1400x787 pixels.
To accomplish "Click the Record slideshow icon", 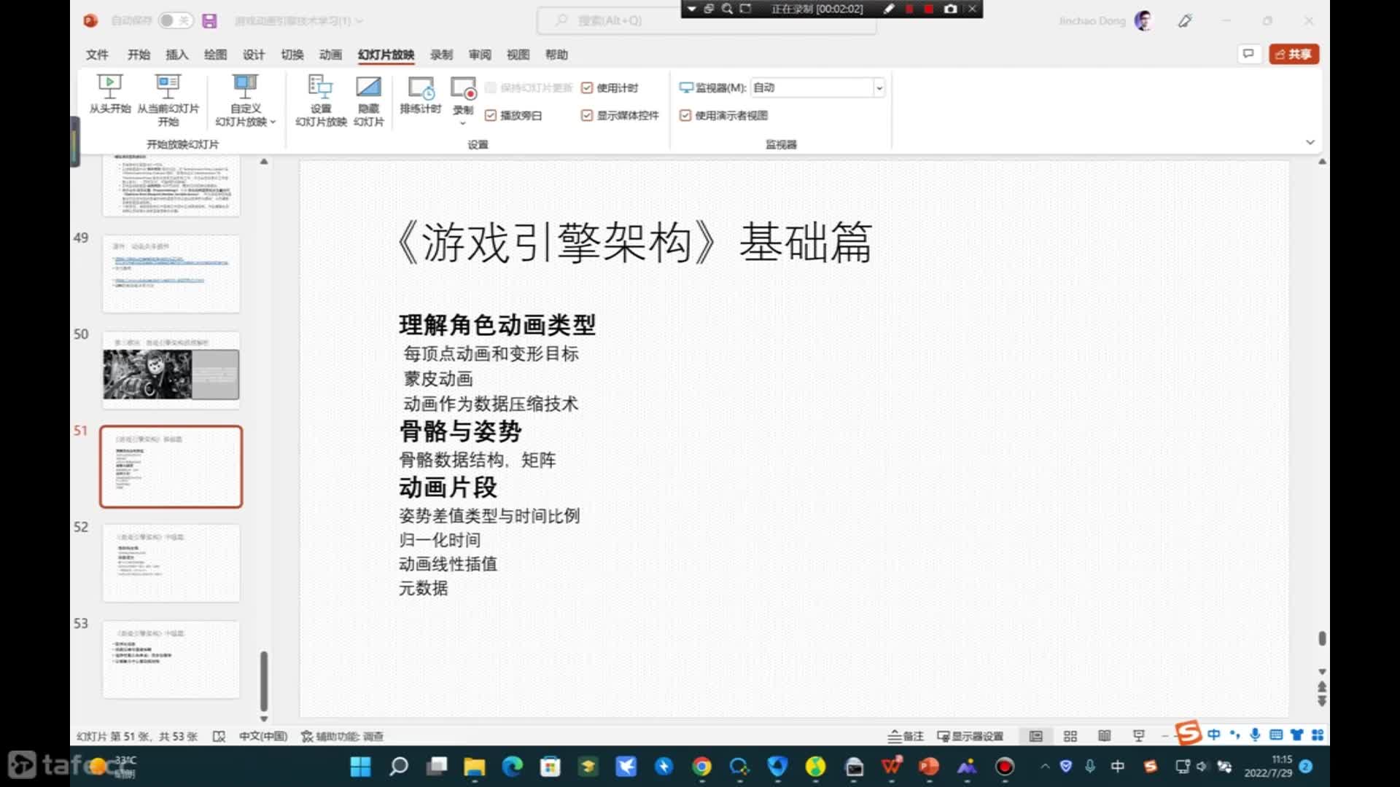I will [x=463, y=89].
